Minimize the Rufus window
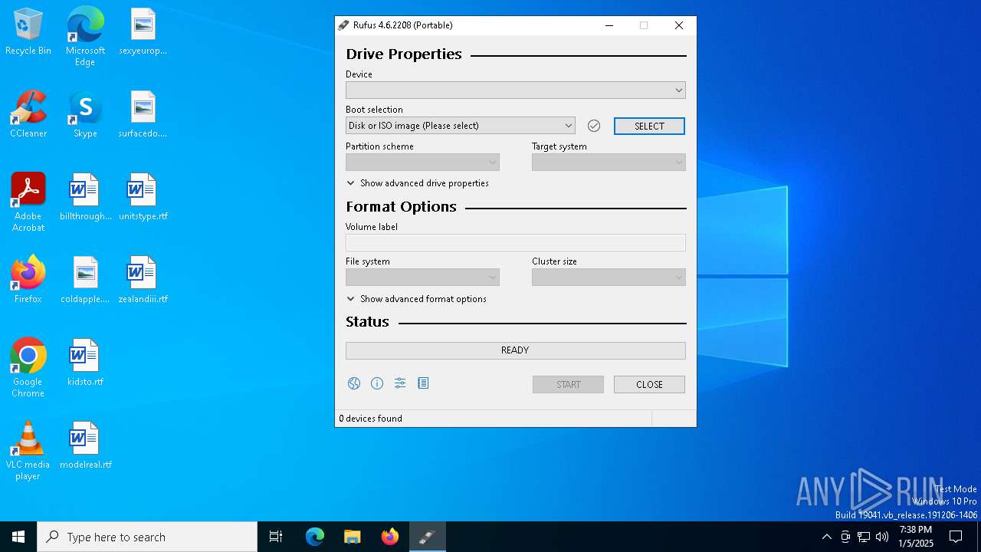The image size is (981, 552). 609,25
